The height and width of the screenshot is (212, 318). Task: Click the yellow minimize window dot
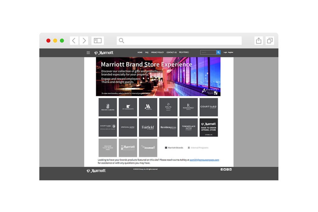55,41
